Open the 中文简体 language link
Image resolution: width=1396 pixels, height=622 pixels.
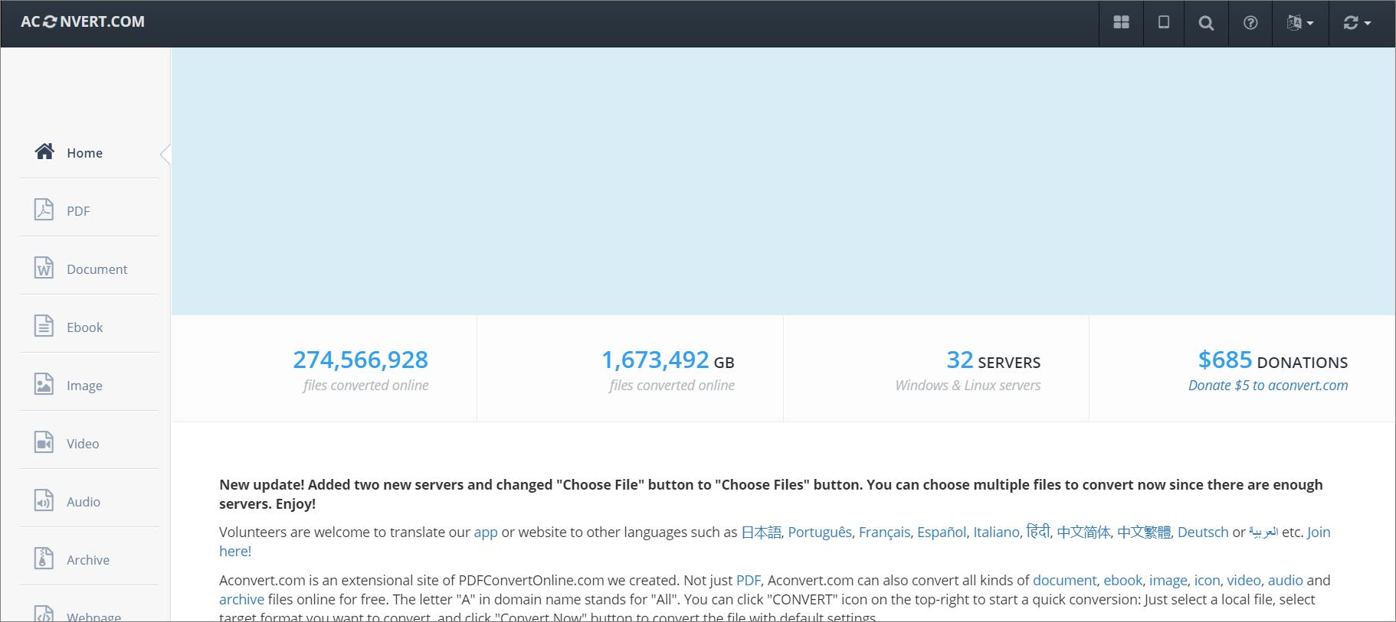pos(1083,532)
